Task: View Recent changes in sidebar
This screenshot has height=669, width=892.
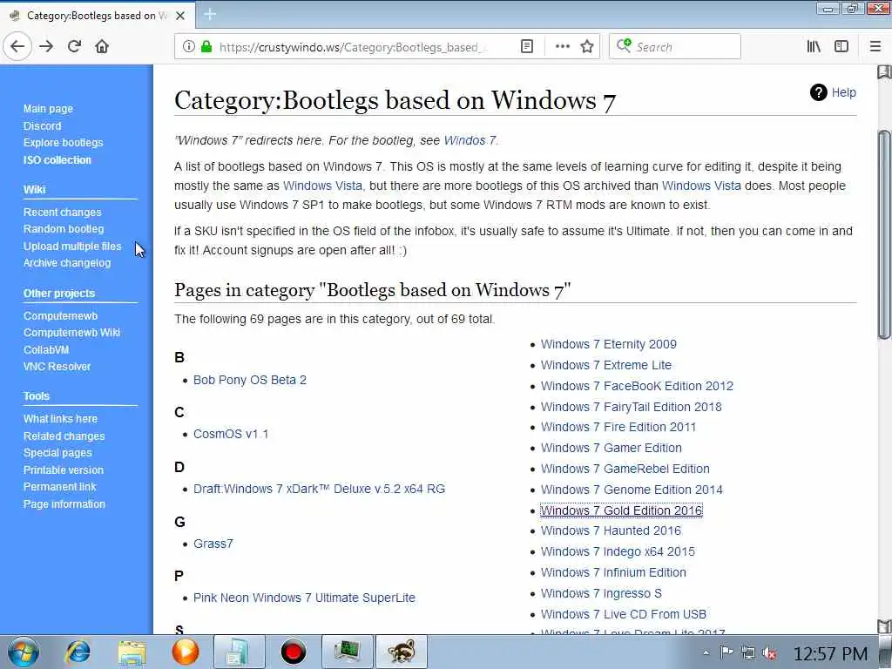Action: click(x=62, y=213)
